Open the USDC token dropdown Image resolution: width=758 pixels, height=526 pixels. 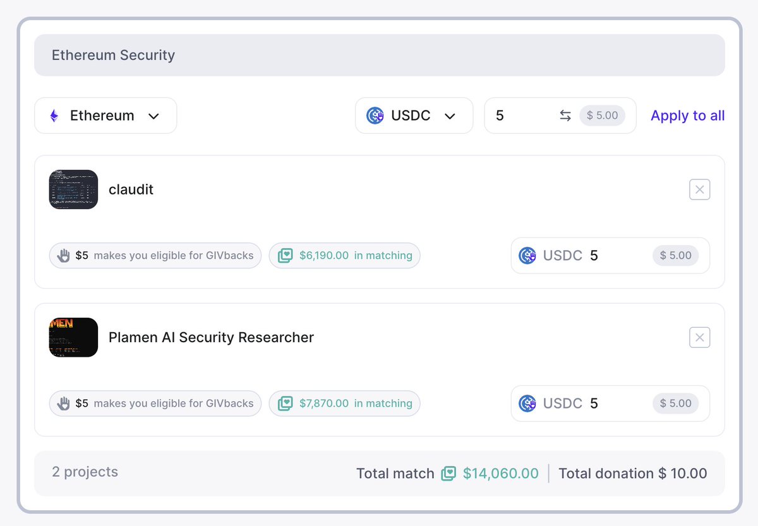[x=414, y=116]
